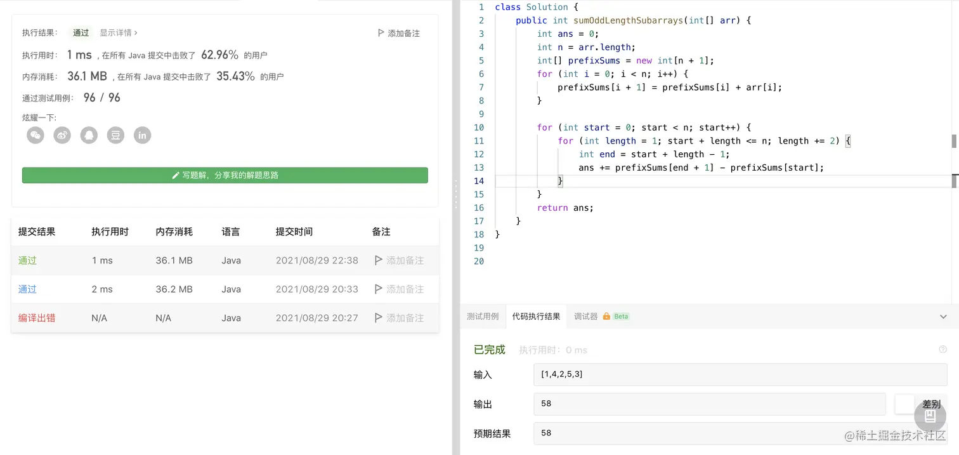Click the 62.96% runtime percentile
Screen dimensions: 959x455
pyautogui.click(x=219, y=55)
